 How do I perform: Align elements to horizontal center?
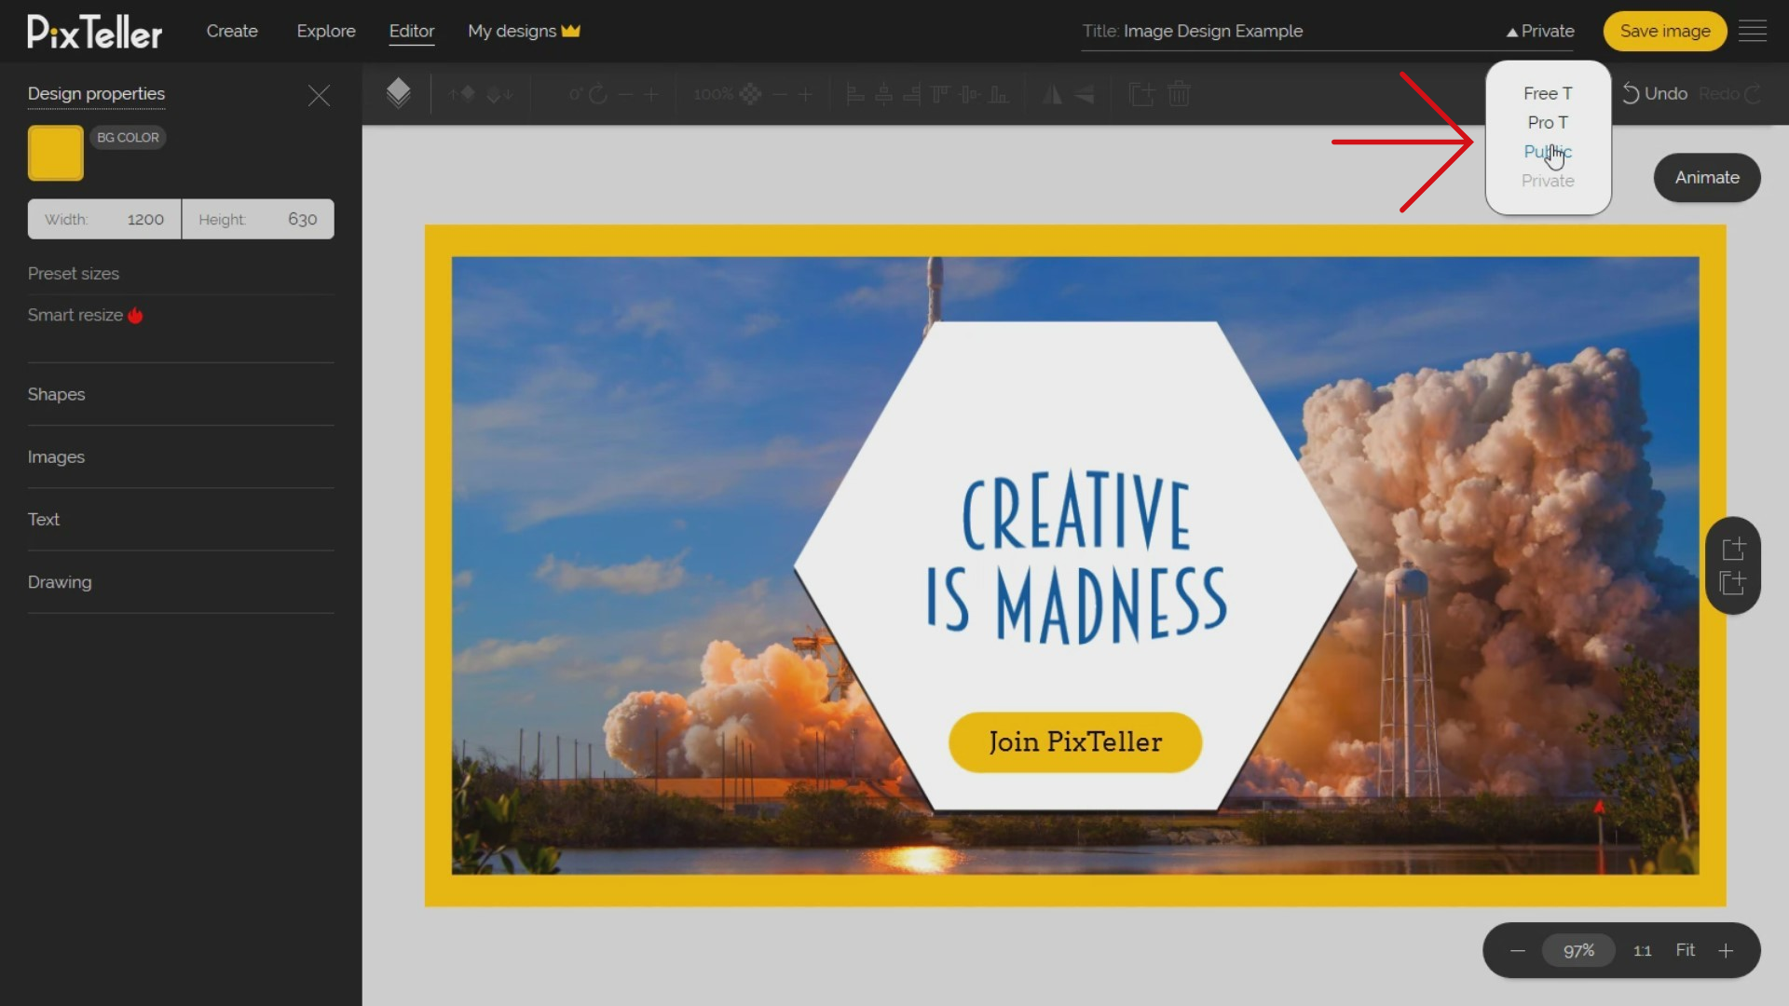[x=884, y=94]
